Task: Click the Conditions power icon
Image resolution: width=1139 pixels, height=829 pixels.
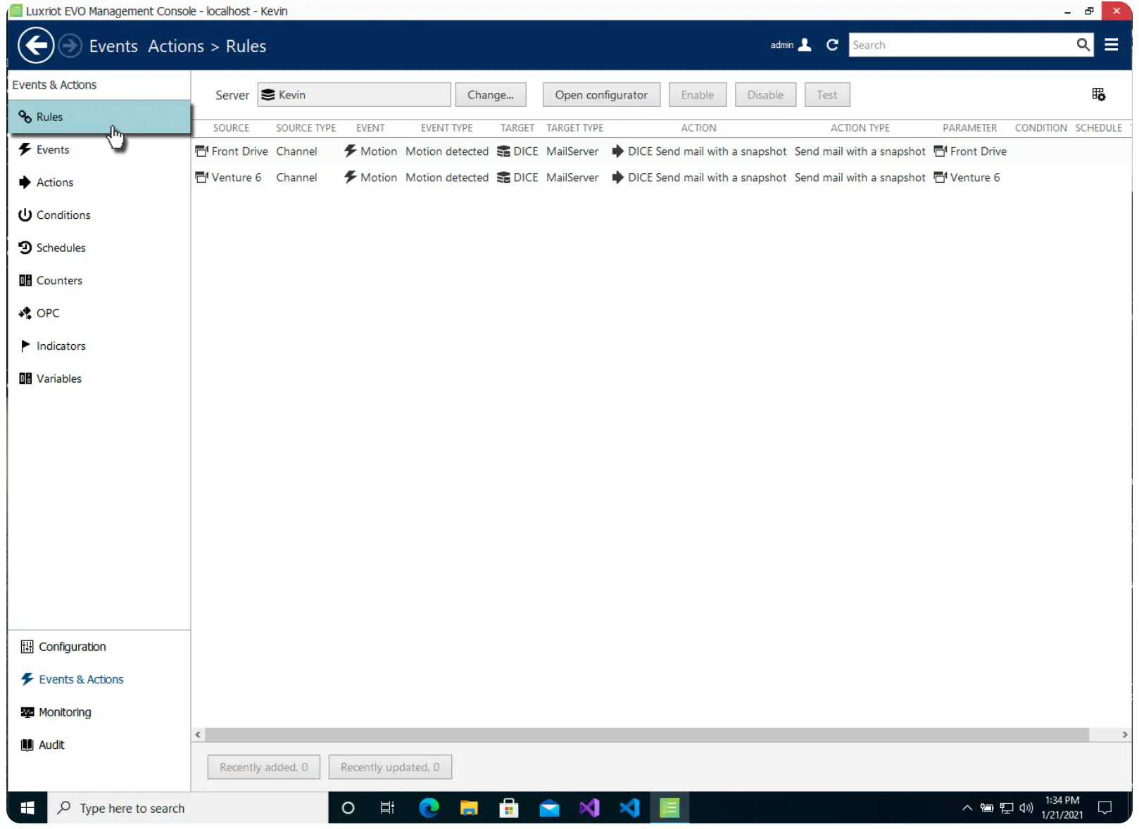Action: (x=25, y=215)
